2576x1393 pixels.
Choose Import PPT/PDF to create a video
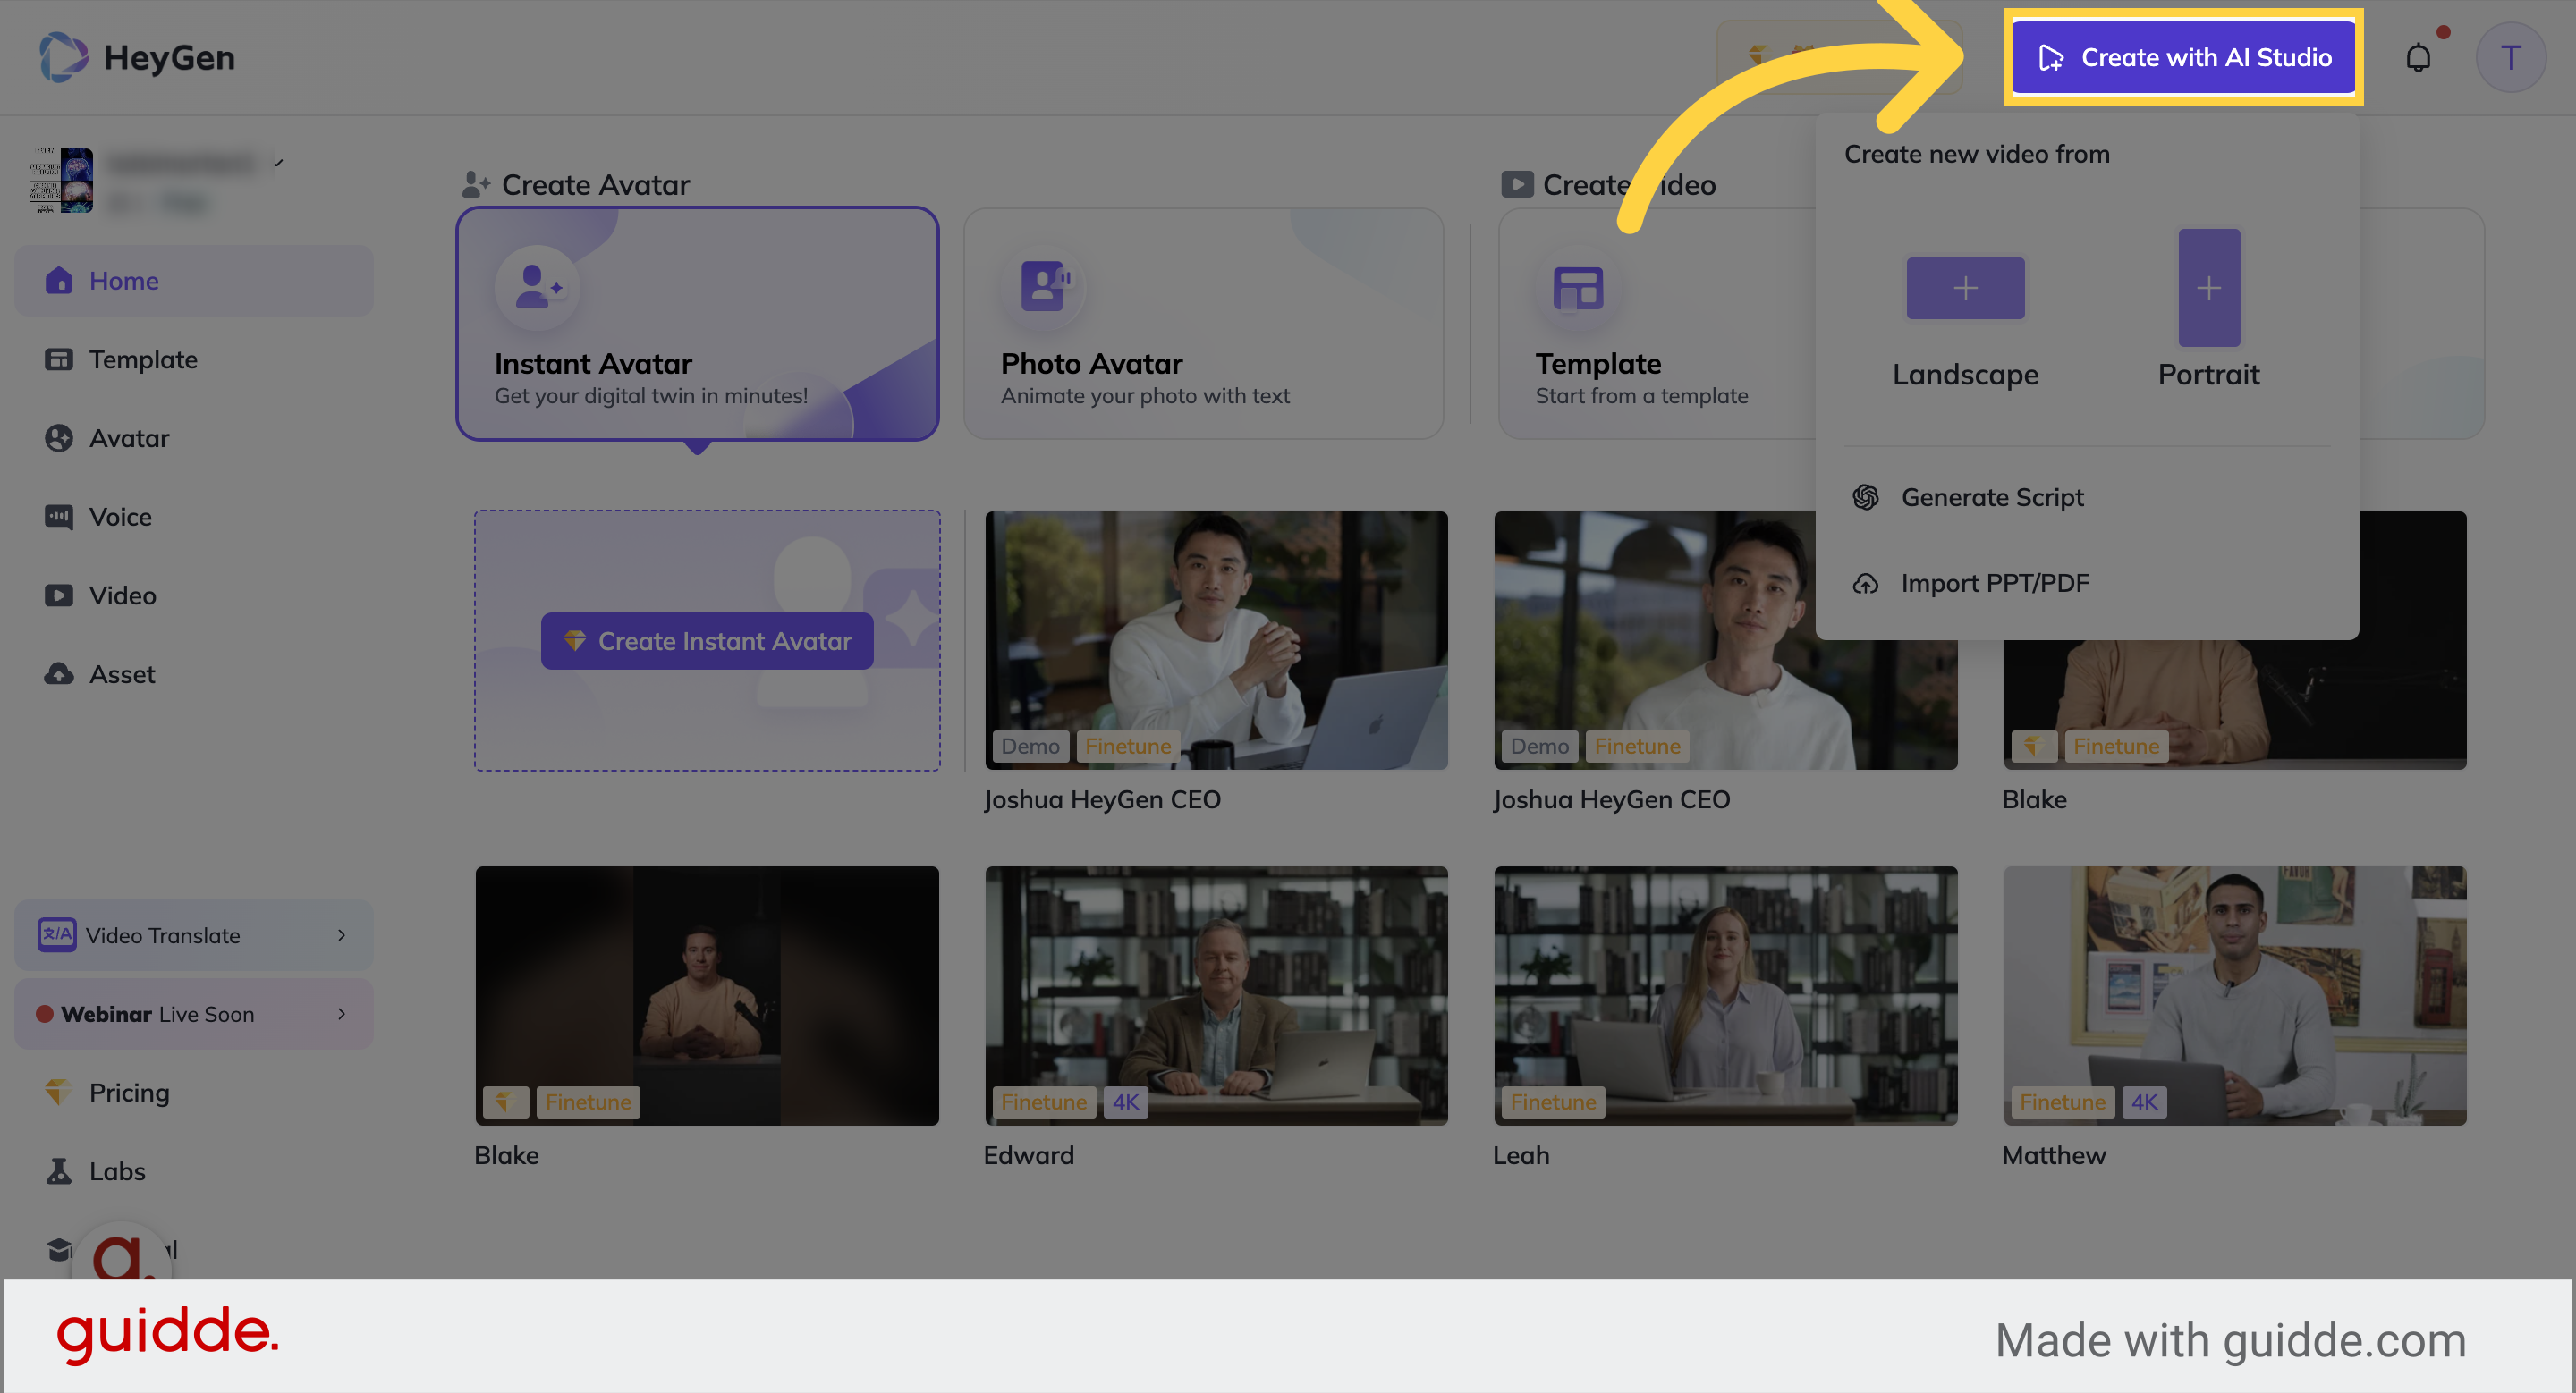pos(1994,583)
